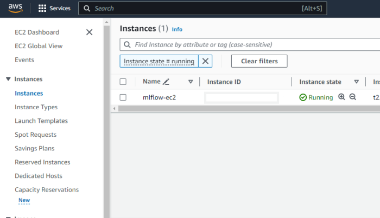
Task: Click the New badge under Capacity Reservations
Action: 24,200
